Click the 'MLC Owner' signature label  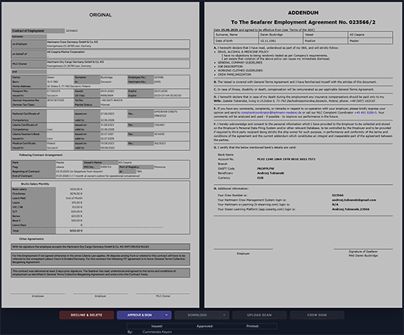[x=163, y=296]
